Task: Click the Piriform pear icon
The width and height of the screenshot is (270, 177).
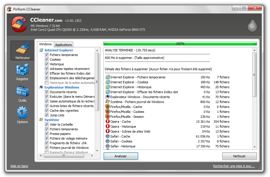Action: click(252, 25)
